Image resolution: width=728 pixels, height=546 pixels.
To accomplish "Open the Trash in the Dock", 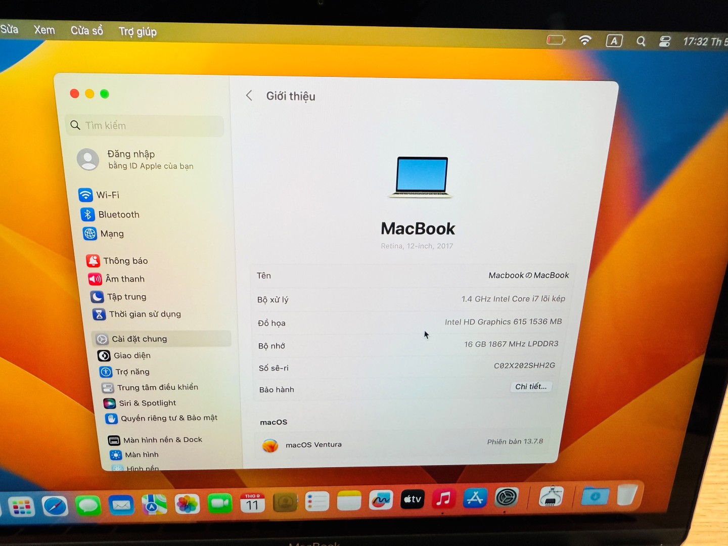I will pyautogui.click(x=627, y=495).
